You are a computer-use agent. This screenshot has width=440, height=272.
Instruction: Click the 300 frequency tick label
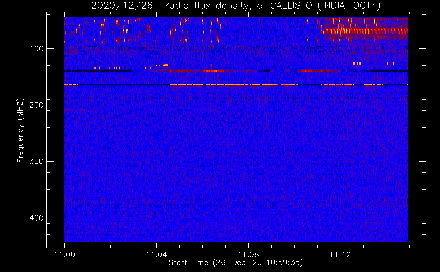(37, 161)
